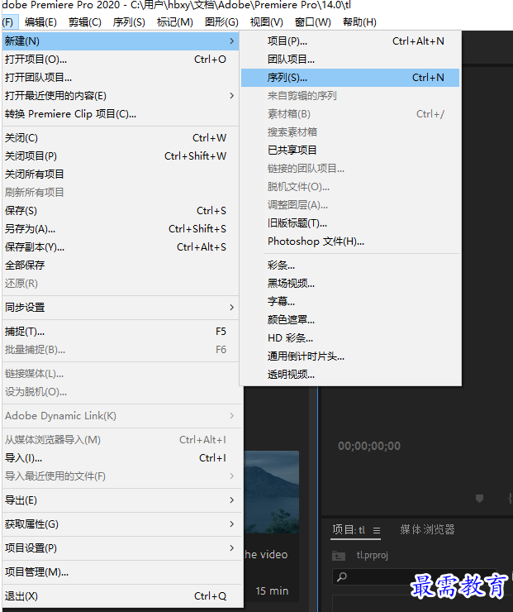Expand 同步设置 submenu
The height and width of the screenshot is (612, 513).
point(121,308)
